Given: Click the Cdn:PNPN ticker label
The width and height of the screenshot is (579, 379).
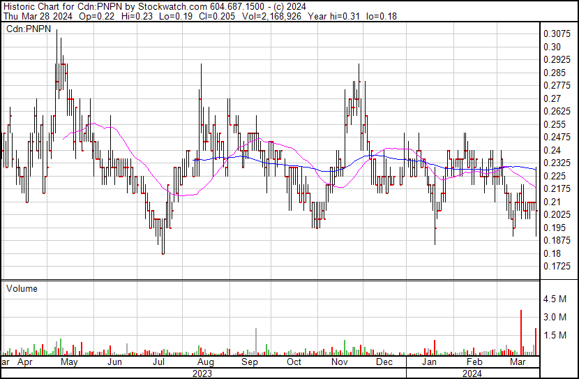Looking at the screenshot, I should point(29,29).
